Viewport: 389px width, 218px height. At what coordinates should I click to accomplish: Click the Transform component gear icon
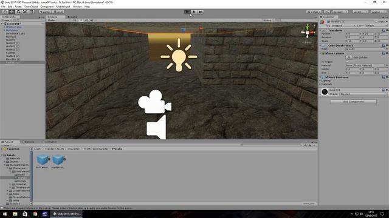click(387, 30)
